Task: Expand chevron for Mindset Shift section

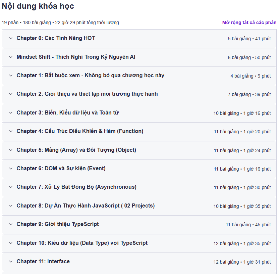Action: (x=11, y=57)
